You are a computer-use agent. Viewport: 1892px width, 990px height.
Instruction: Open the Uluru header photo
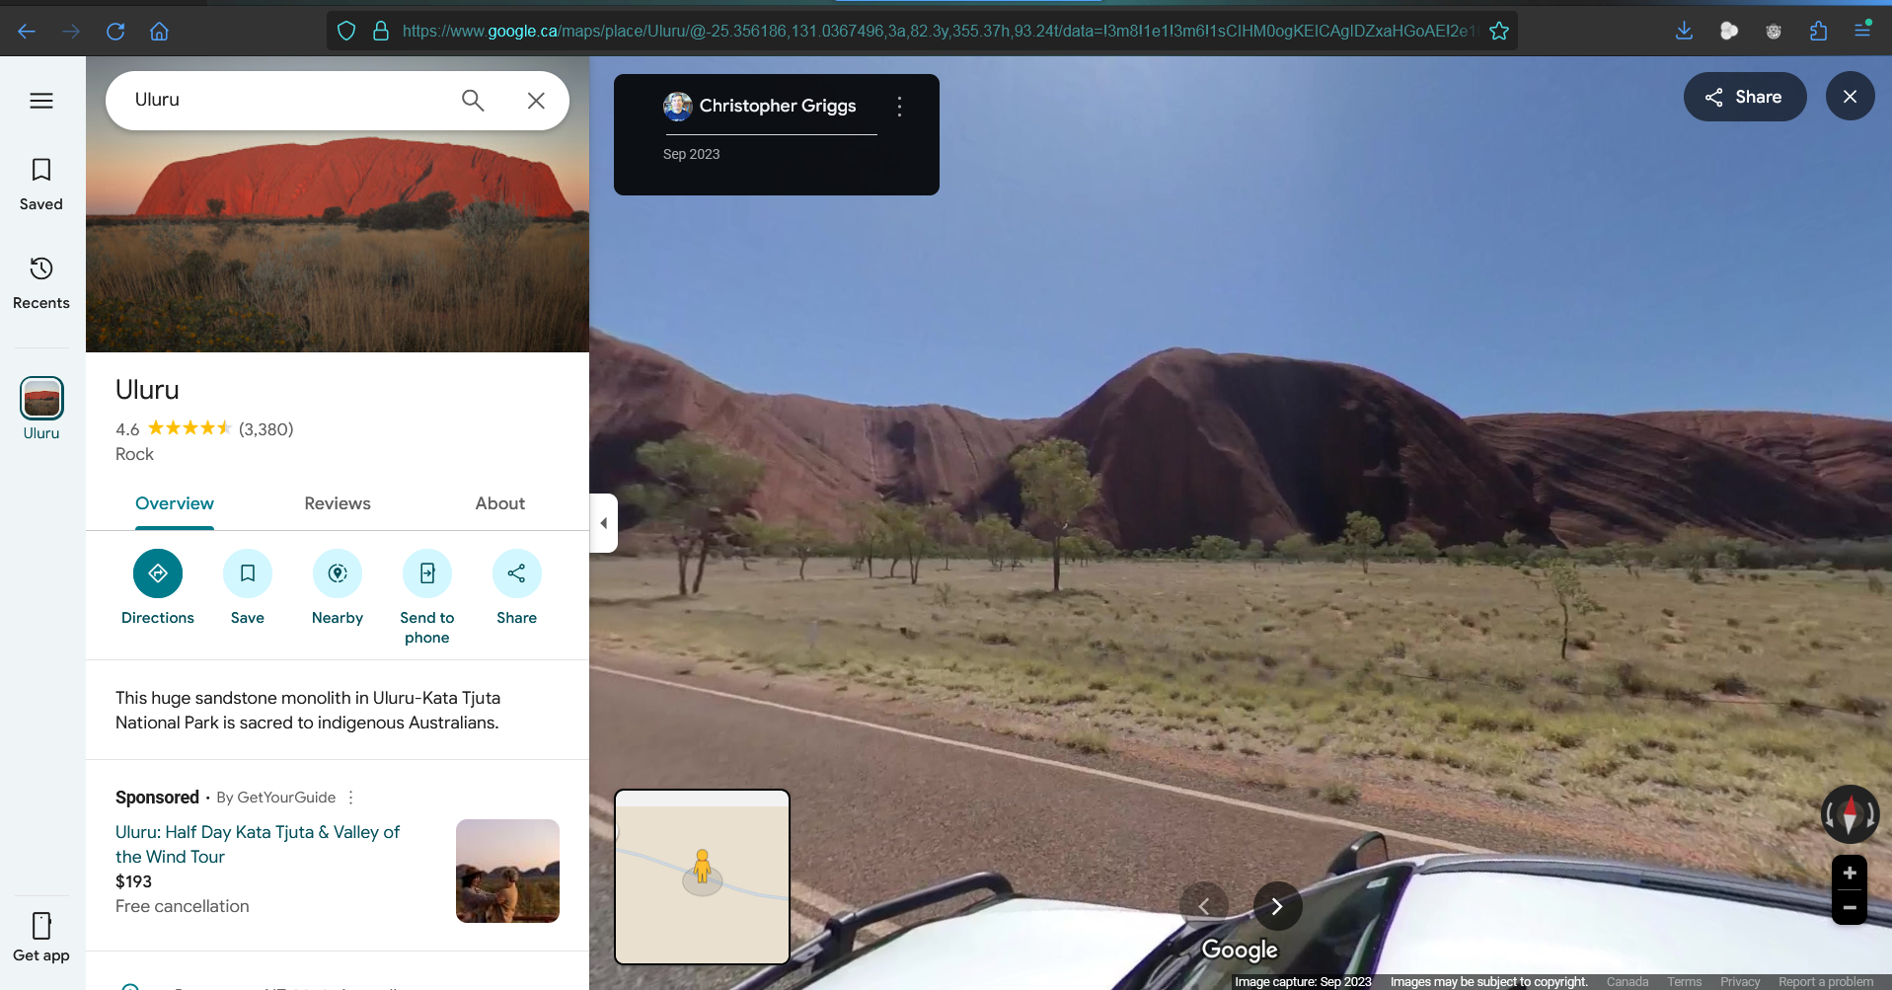338,242
